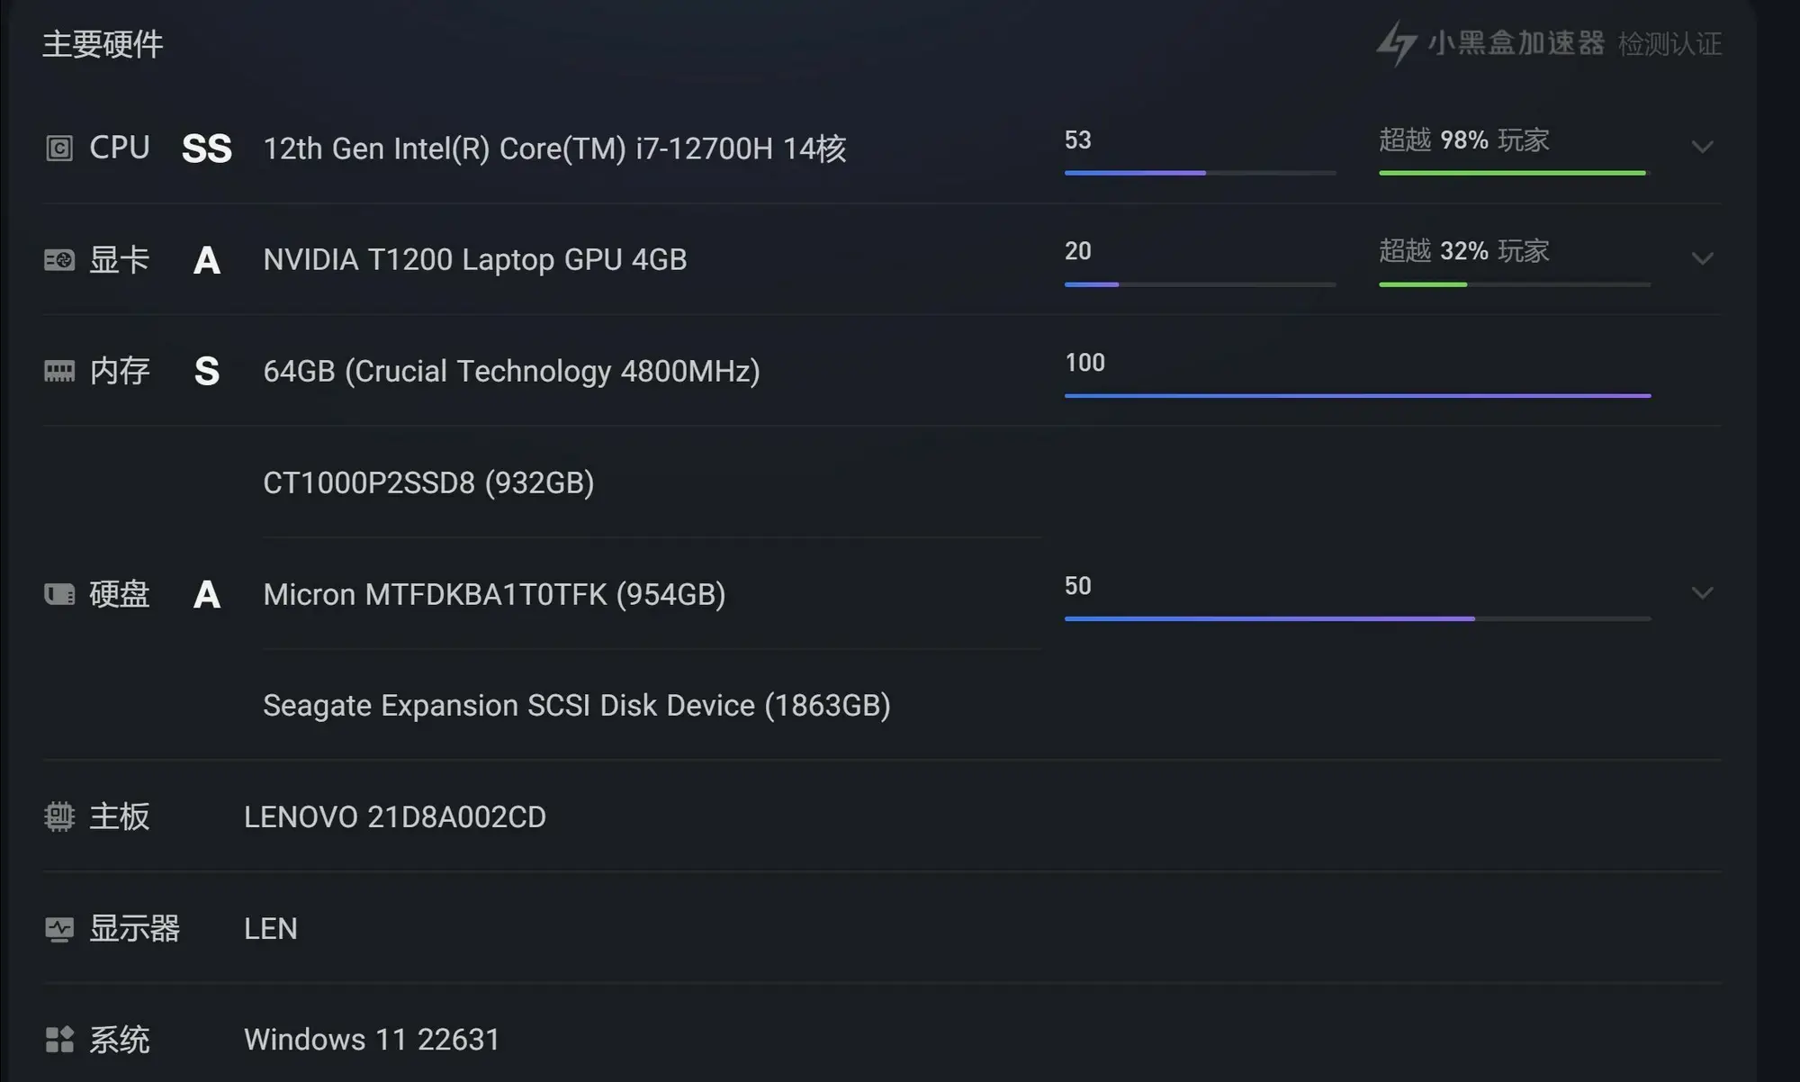
Task: Click the motherboard icon beside 主板
Action: [x=59, y=816]
